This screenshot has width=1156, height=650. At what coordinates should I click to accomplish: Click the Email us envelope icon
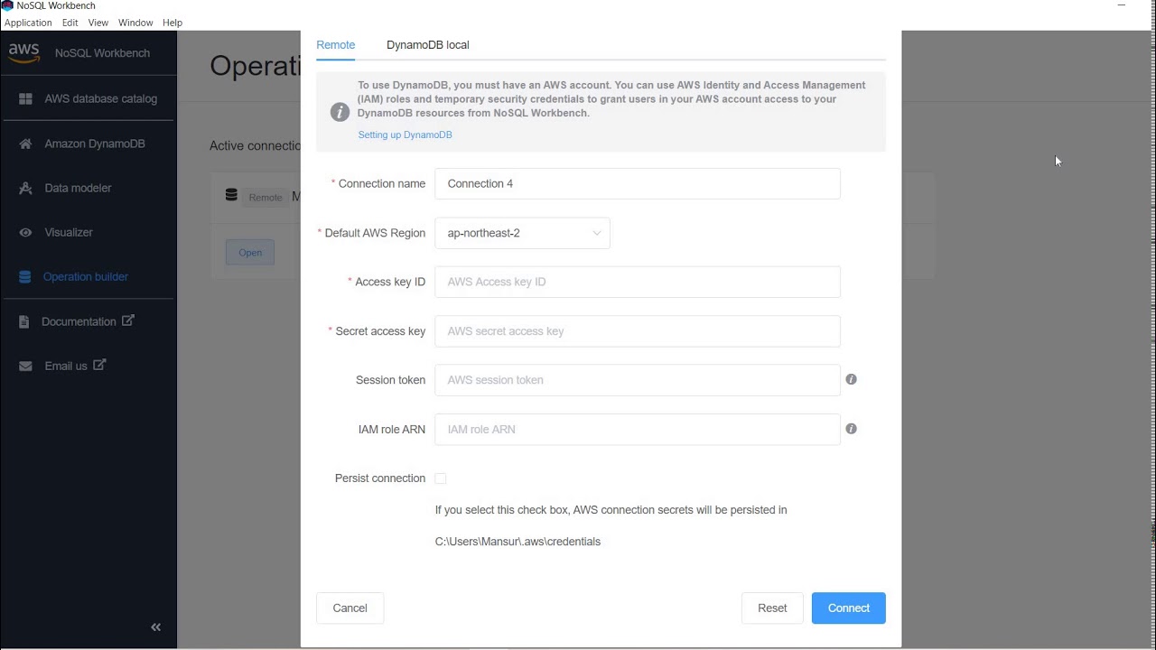coord(25,366)
